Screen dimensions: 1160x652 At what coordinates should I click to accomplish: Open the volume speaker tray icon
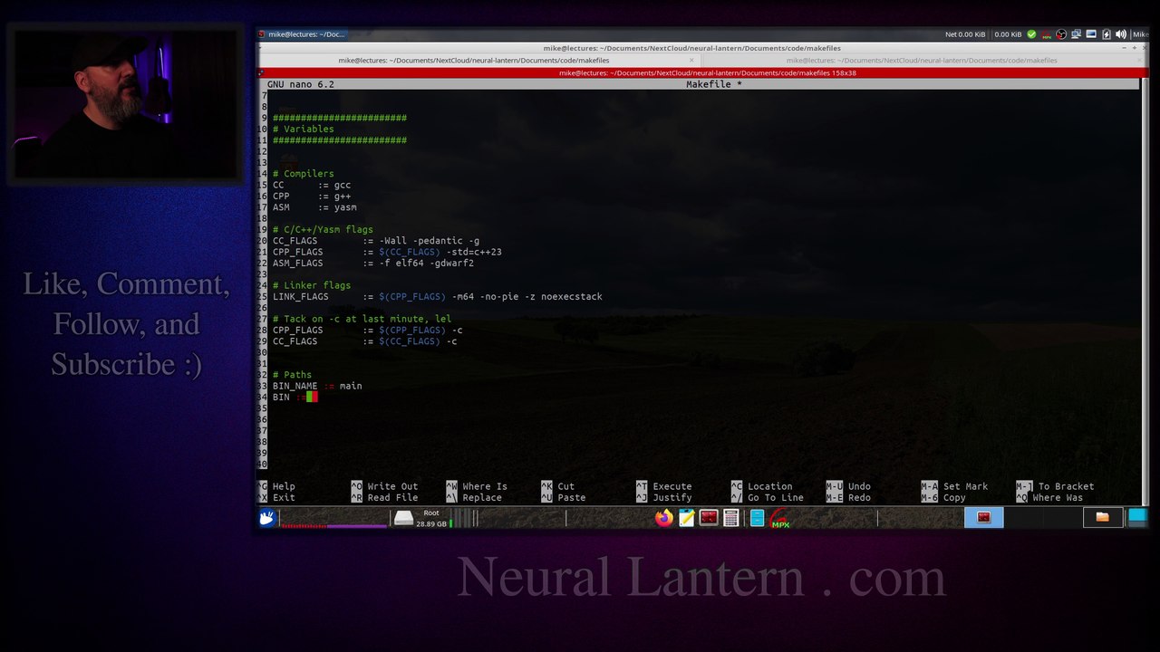[1121, 34]
